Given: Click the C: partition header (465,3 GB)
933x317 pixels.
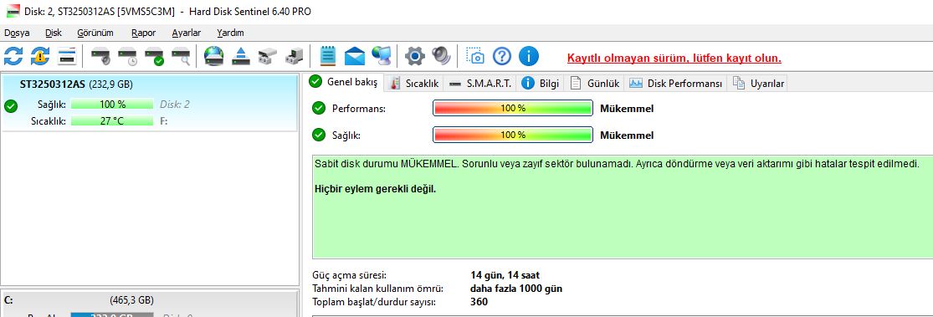Looking at the screenshot, I should (x=149, y=300).
